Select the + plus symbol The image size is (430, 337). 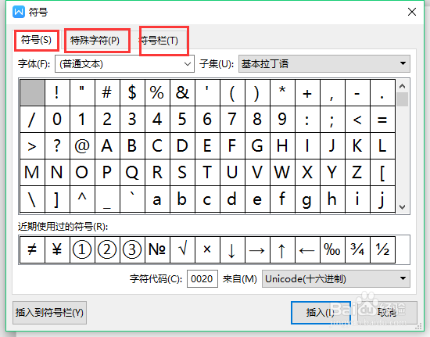pyautogui.click(x=307, y=93)
